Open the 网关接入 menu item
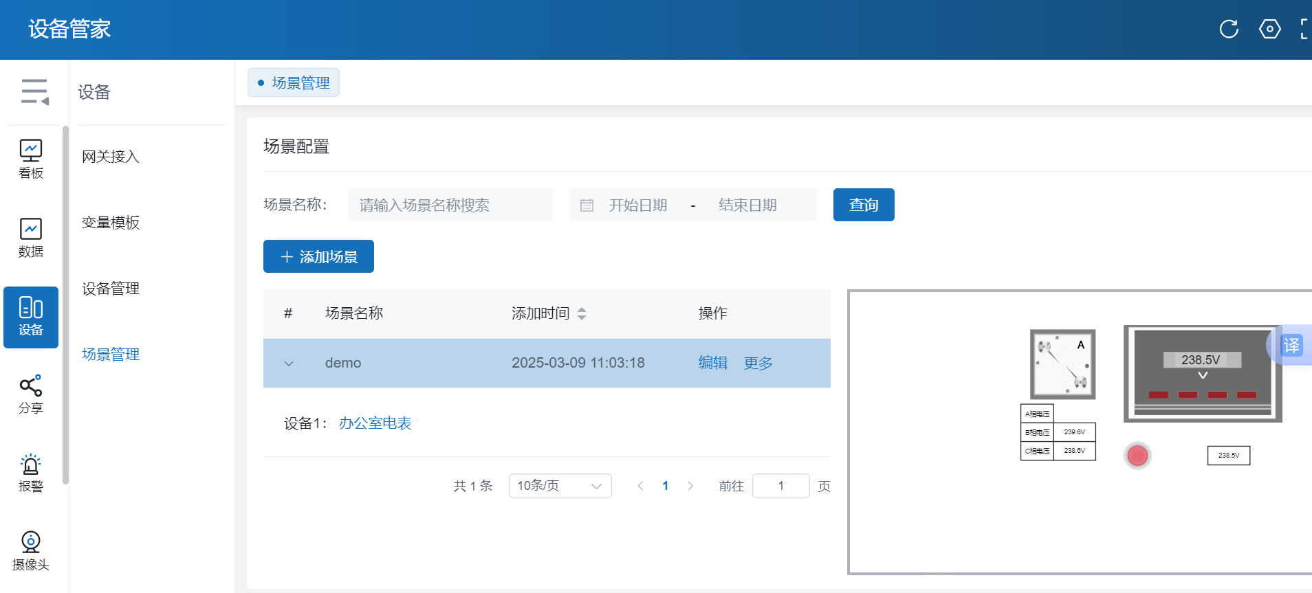This screenshot has height=593, width=1312. (x=111, y=157)
